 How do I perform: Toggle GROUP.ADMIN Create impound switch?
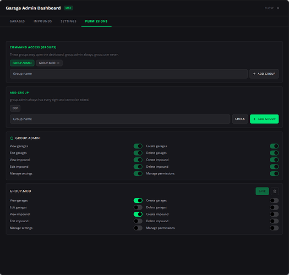274,159
